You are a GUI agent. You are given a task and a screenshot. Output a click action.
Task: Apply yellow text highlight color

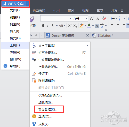82,26
